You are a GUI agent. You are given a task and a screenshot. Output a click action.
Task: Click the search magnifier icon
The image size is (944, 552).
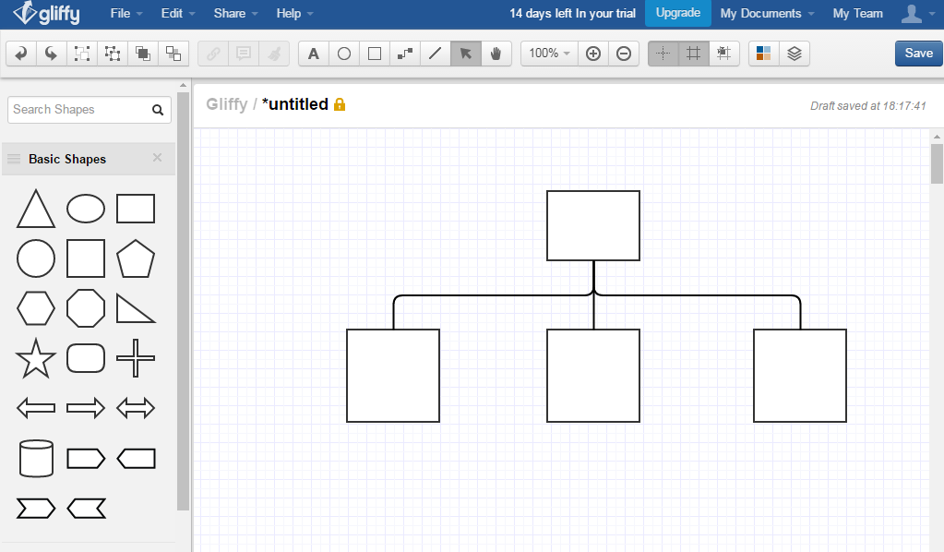point(158,110)
